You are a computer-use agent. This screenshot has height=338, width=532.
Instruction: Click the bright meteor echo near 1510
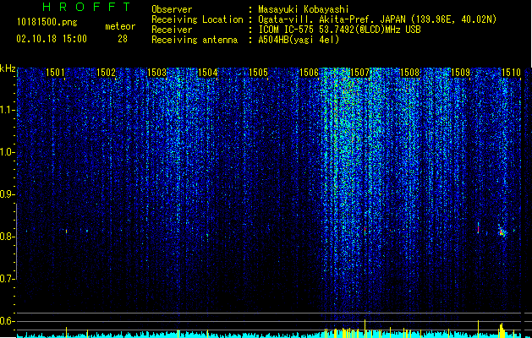[502, 232]
